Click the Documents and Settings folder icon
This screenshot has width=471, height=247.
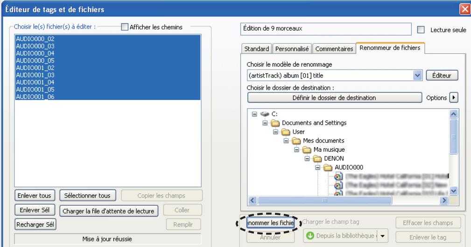(275, 123)
